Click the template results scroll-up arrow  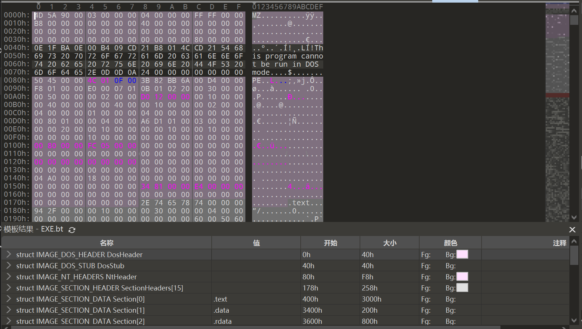tap(574, 242)
